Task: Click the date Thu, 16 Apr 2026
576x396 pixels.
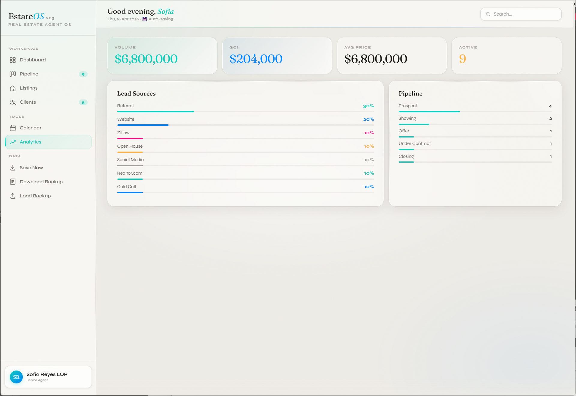Action: tap(123, 19)
